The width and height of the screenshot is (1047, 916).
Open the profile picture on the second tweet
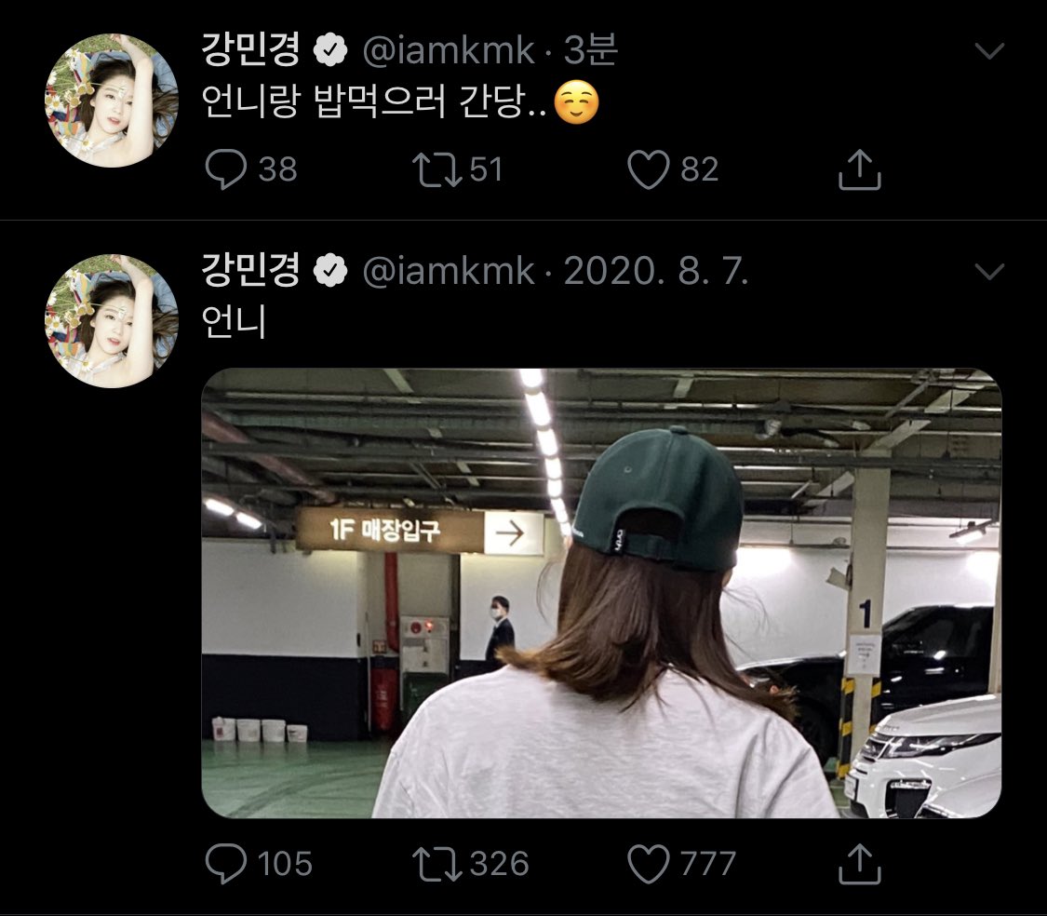(x=112, y=321)
